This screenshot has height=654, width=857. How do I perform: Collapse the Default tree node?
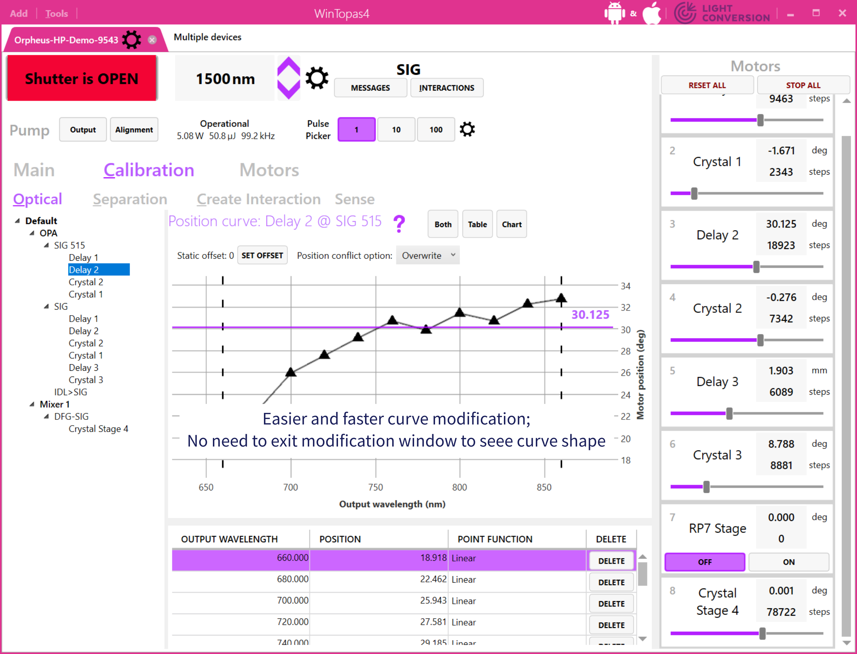pyautogui.click(x=17, y=221)
